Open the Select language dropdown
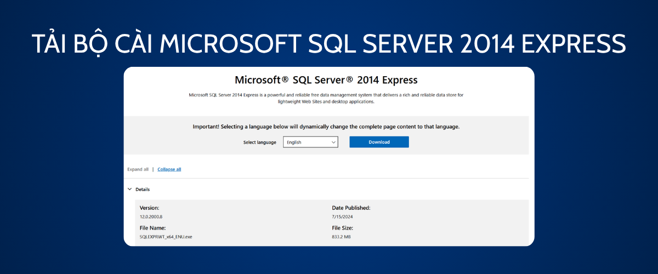The height and width of the screenshot is (274, 658). point(310,142)
